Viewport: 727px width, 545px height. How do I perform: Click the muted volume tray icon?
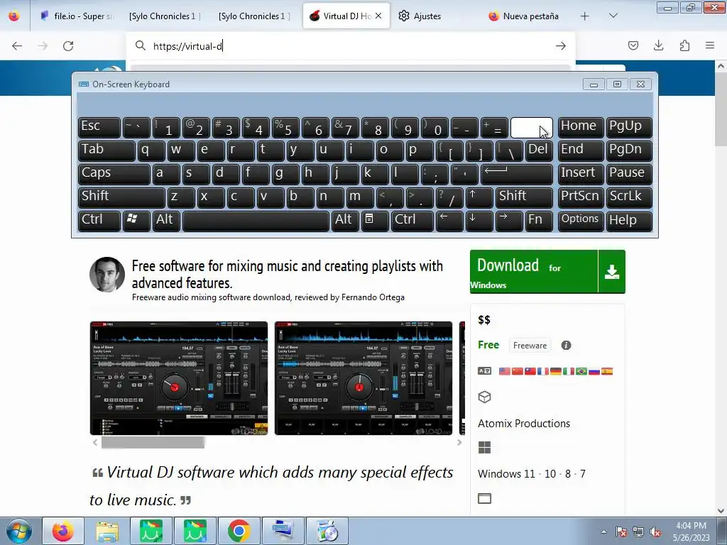(655, 532)
